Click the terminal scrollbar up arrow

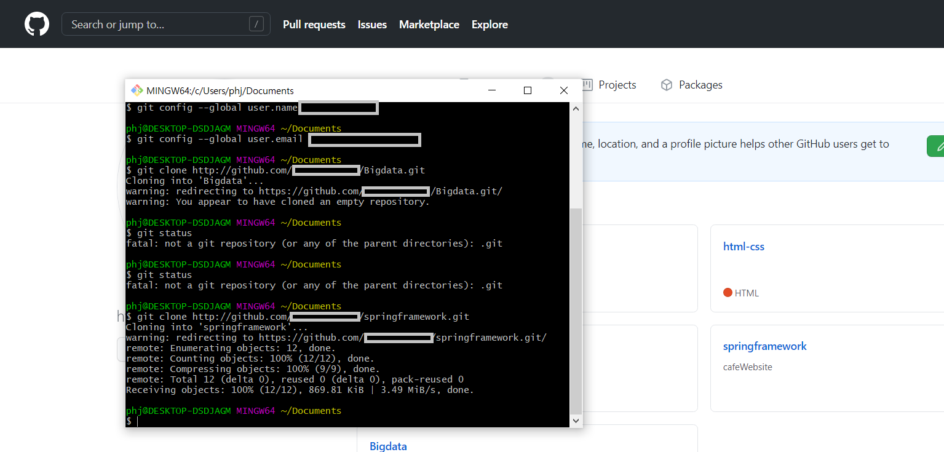pos(576,108)
